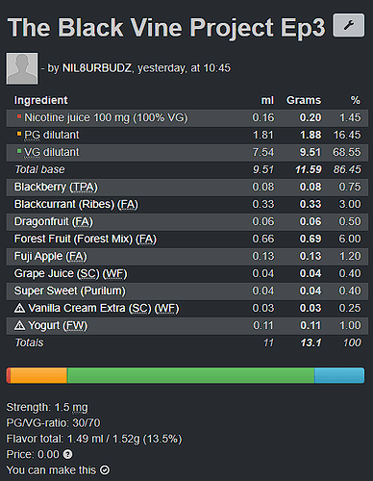
Task: Click the orange PG dilutant marker square
Action: tap(19, 134)
